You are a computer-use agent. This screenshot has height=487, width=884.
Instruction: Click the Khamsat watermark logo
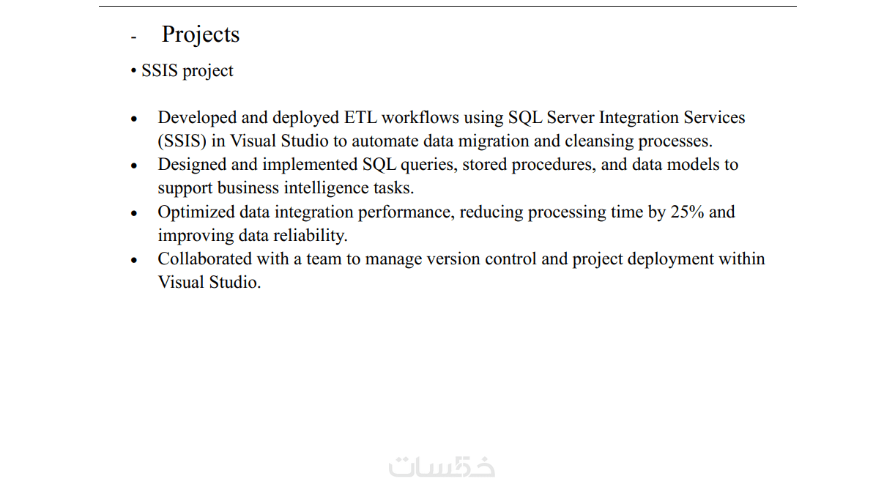(442, 466)
